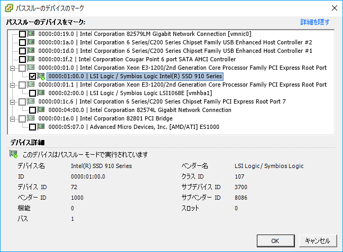Uncheck the Intel SSD 910 Series checkbox
343x252 pixels.
pos(32,76)
